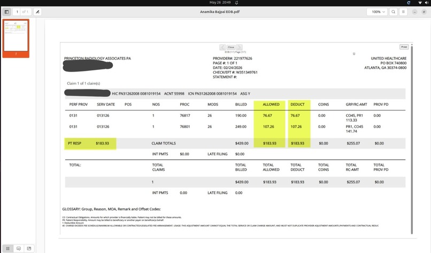Click the PO BOX 740800 address line

pyautogui.click(x=394, y=63)
